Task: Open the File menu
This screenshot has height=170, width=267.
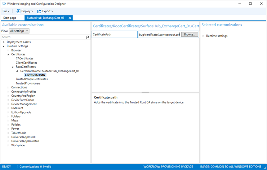Action: [6, 11]
